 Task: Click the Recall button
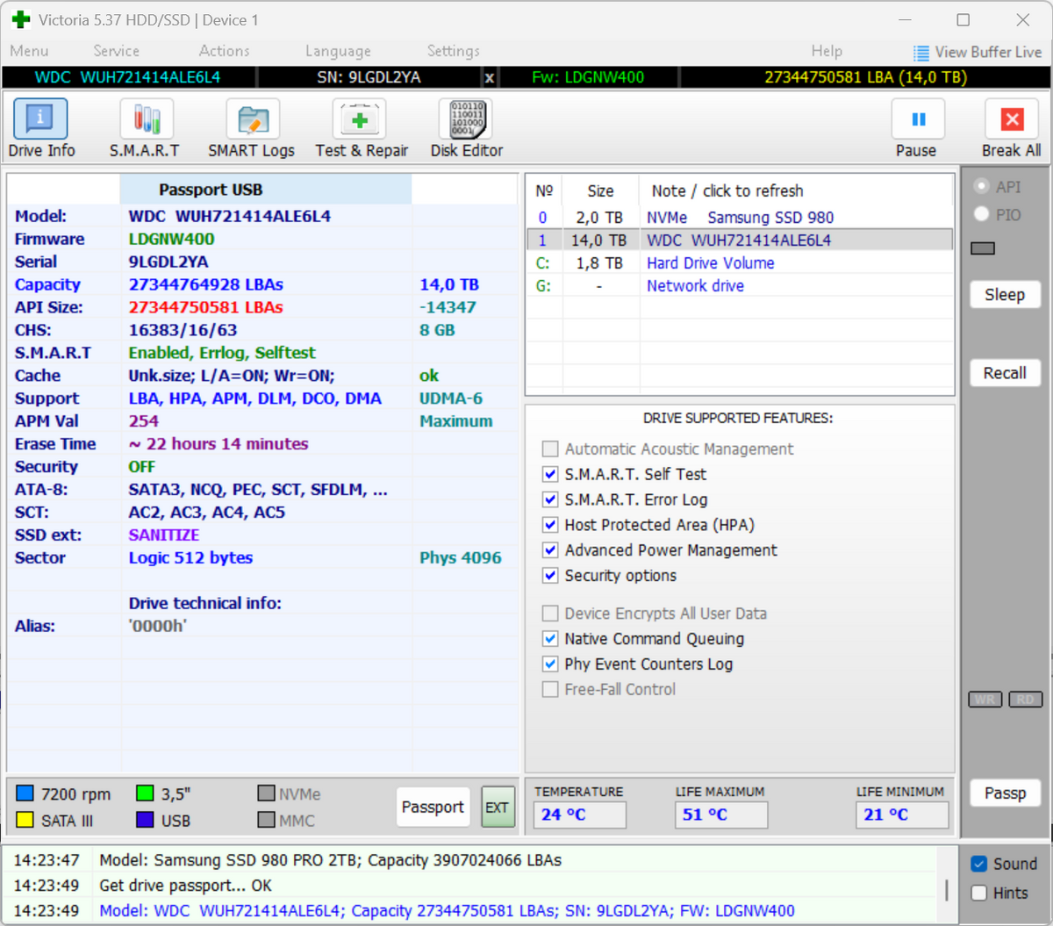tap(1005, 373)
